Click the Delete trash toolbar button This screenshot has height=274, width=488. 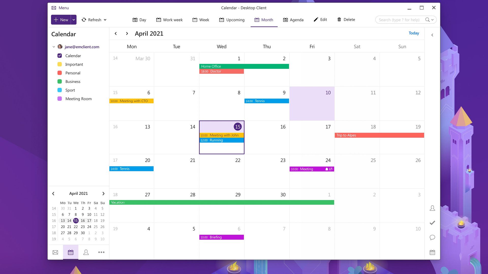point(346,20)
